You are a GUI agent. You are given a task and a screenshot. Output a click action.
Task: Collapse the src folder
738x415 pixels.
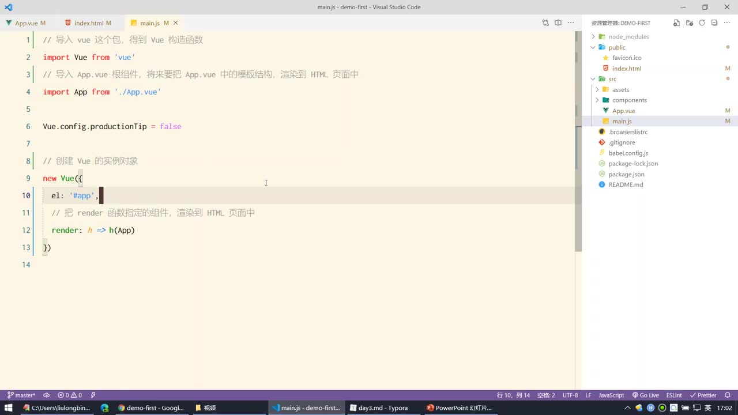tap(593, 79)
